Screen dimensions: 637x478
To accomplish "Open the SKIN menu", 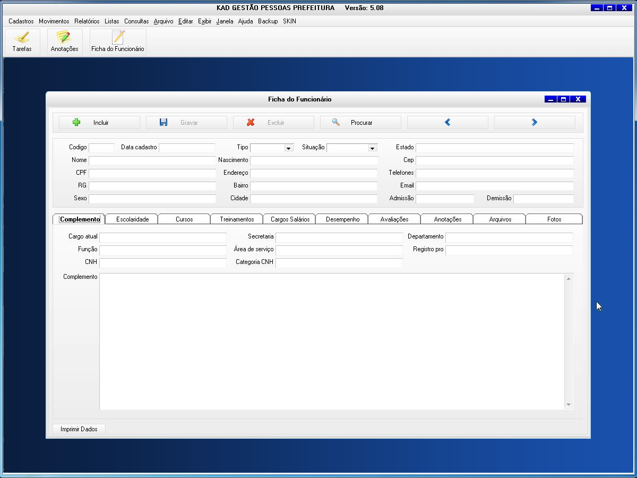I will (289, 21).
